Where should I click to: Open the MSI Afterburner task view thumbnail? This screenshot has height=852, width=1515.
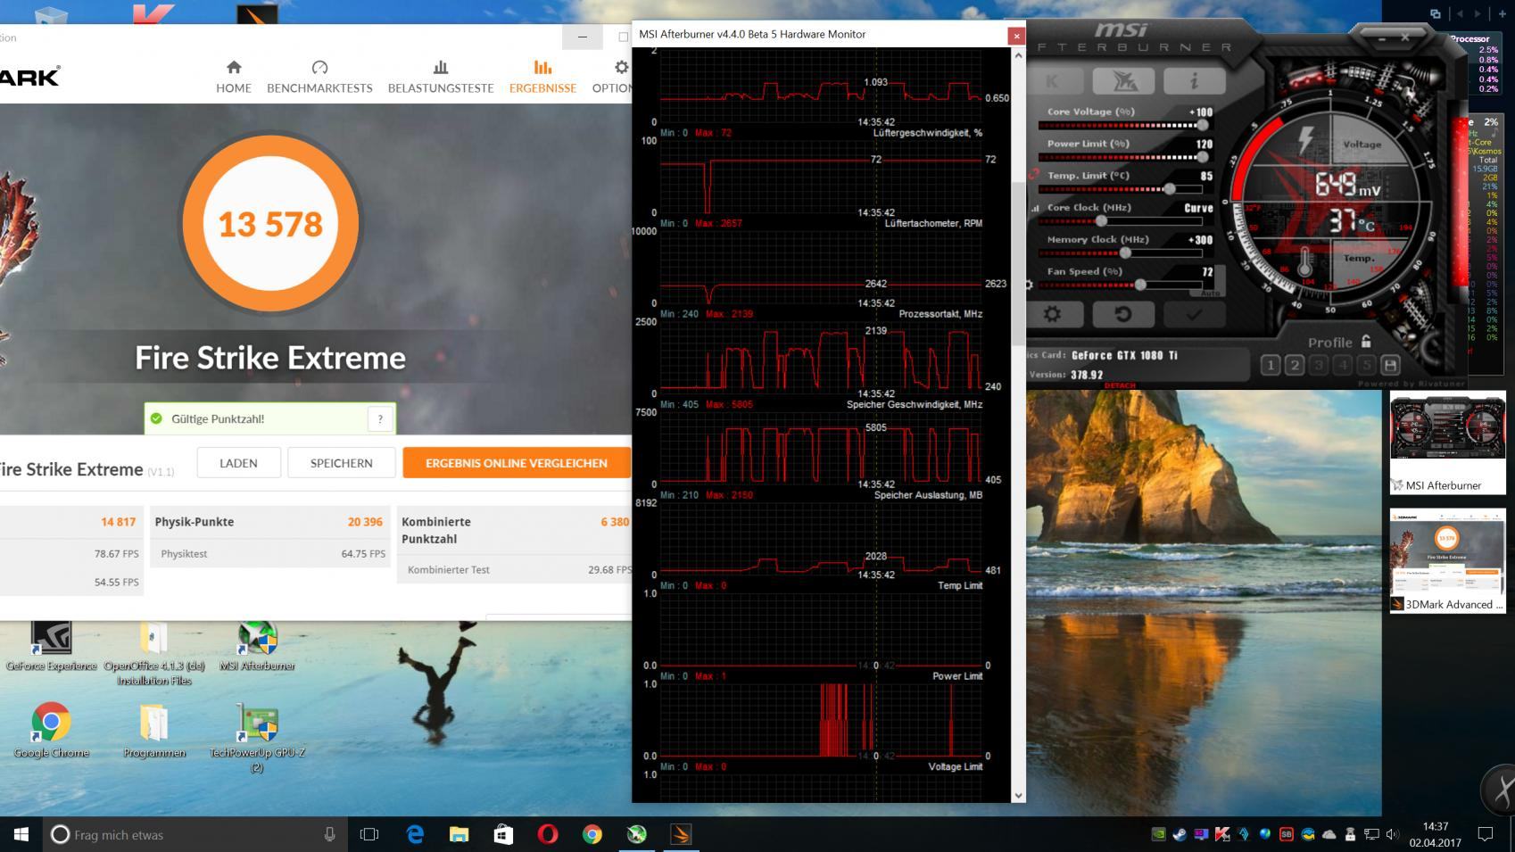pyautogui.click(x=1447, y=443)
